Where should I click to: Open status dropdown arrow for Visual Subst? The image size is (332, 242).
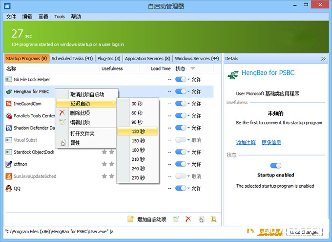[188, 140]
